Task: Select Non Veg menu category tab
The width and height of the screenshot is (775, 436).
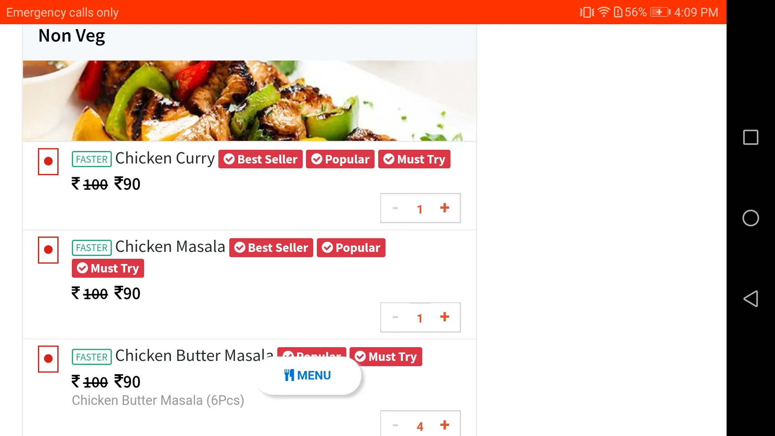Action: 71,36
